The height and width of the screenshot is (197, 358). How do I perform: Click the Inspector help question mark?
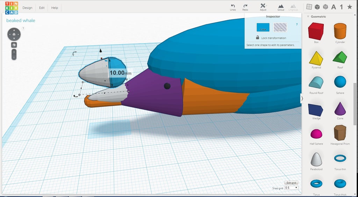point(297,24)
